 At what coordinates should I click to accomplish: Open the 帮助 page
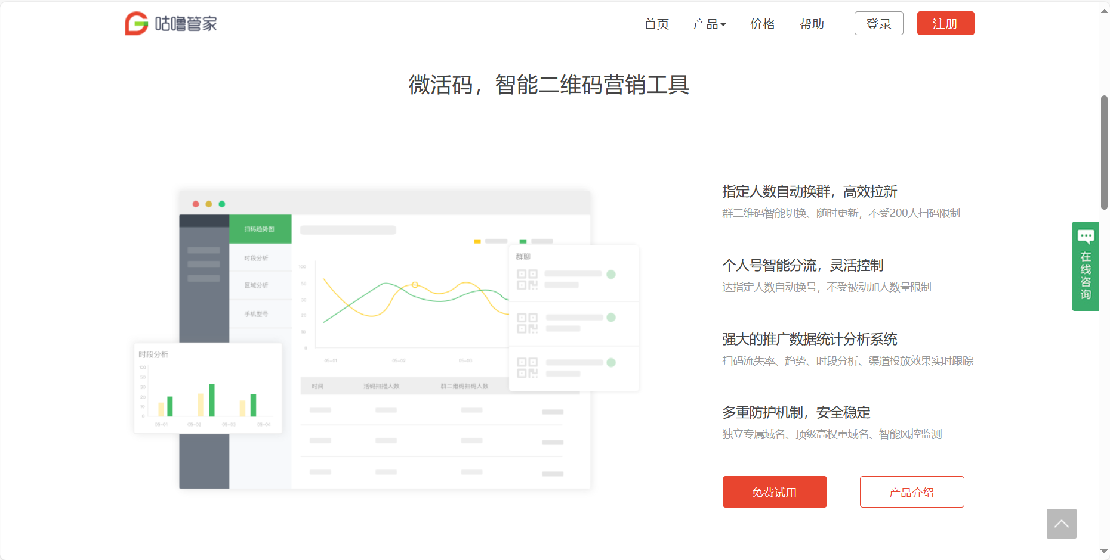coord(812,24)
